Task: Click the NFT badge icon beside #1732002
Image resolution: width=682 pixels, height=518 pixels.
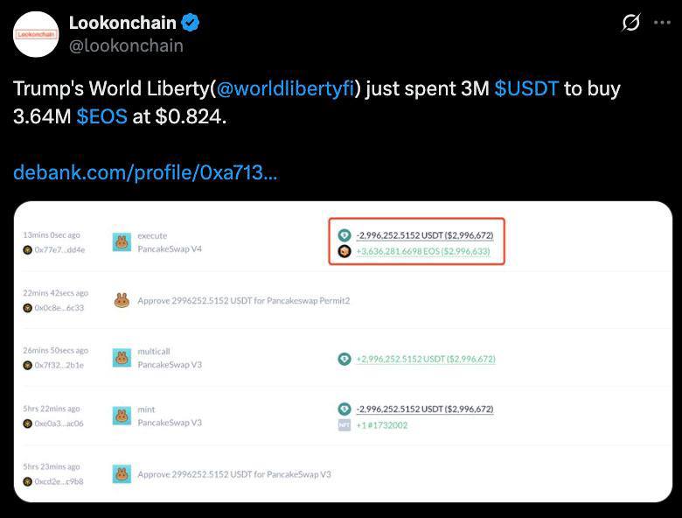Action: tap(344, 425)
